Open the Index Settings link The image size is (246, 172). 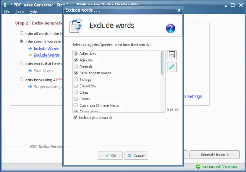coord(193,97)
